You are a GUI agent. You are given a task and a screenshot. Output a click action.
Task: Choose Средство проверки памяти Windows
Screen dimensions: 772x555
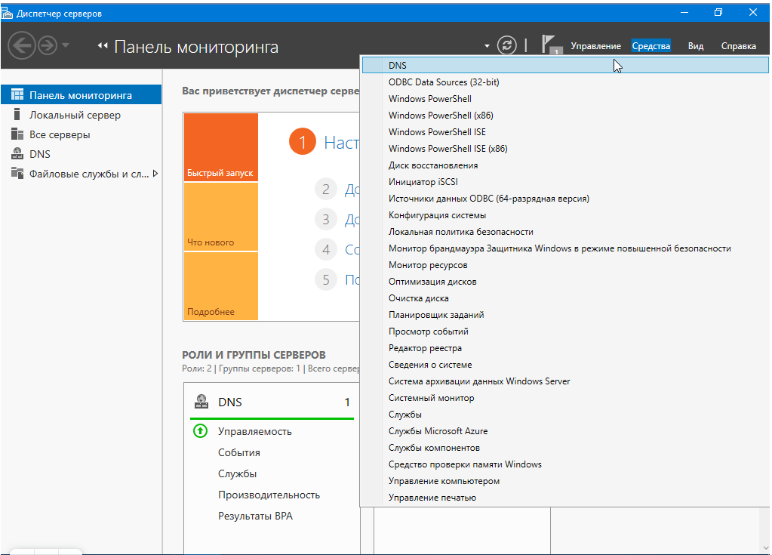click(565, 464)
